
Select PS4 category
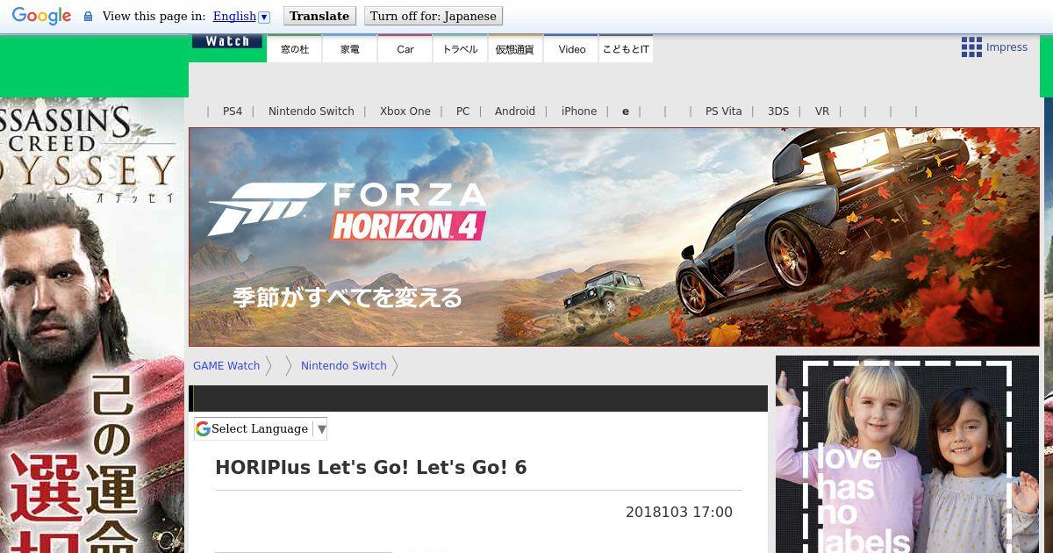(x=233, y=111)
